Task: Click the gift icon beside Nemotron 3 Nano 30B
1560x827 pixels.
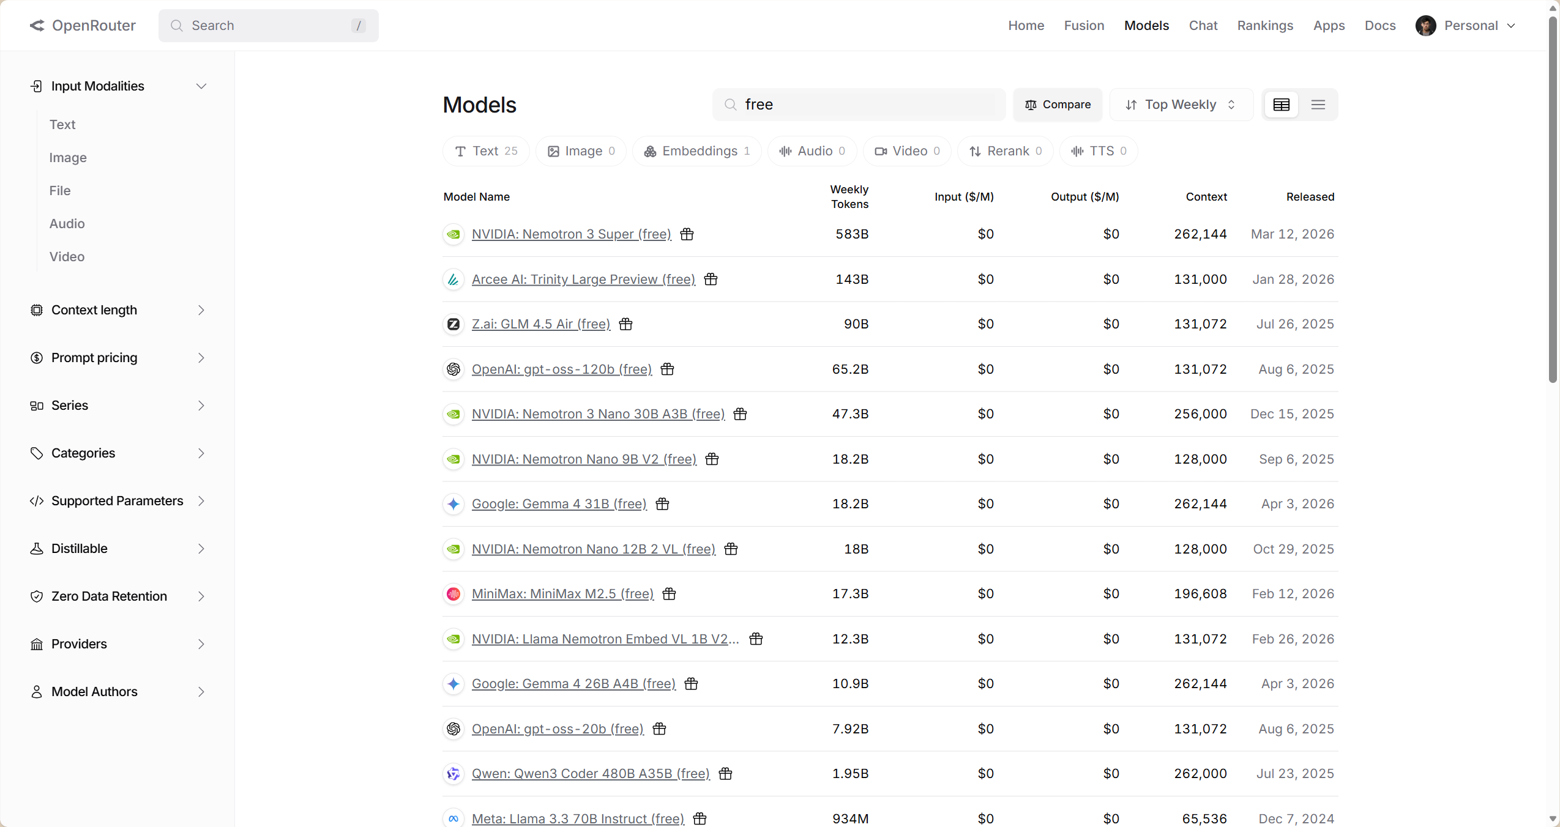Action: tap(740, 414)
